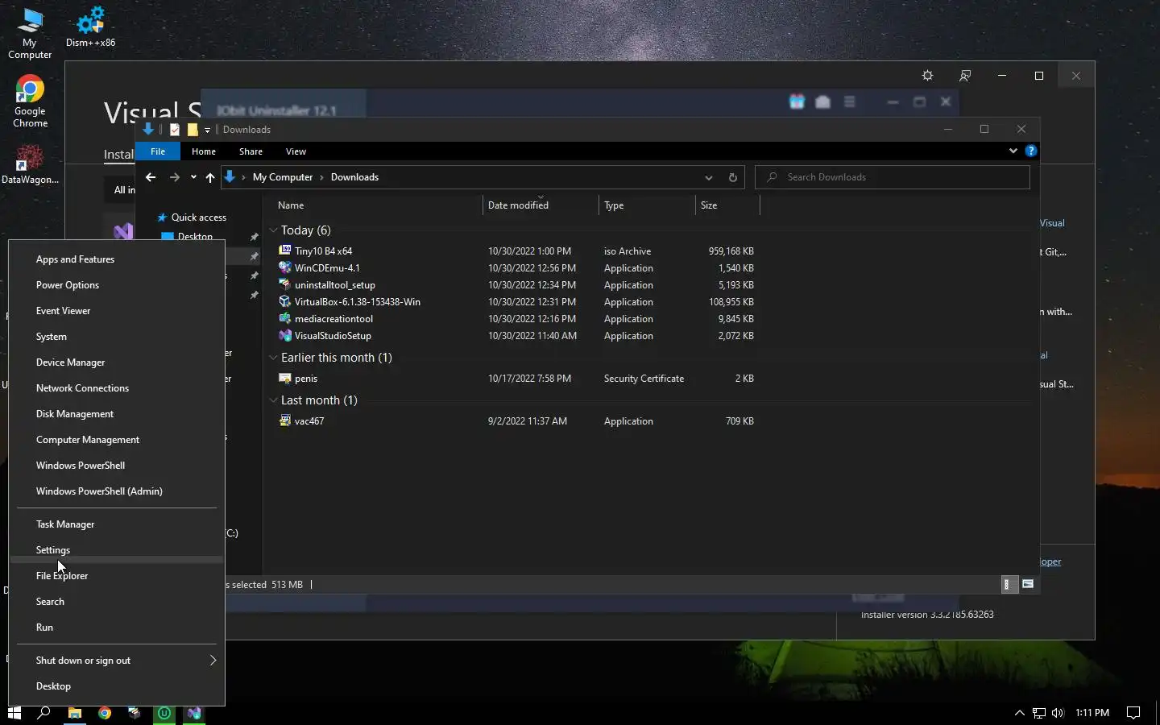
Task: Click My Computer in the breadcrumb path
Action: 283,177
